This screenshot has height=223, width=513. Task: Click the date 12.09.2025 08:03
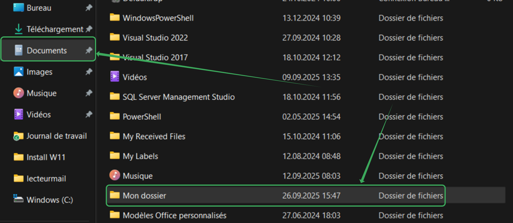tap(311, 176)
